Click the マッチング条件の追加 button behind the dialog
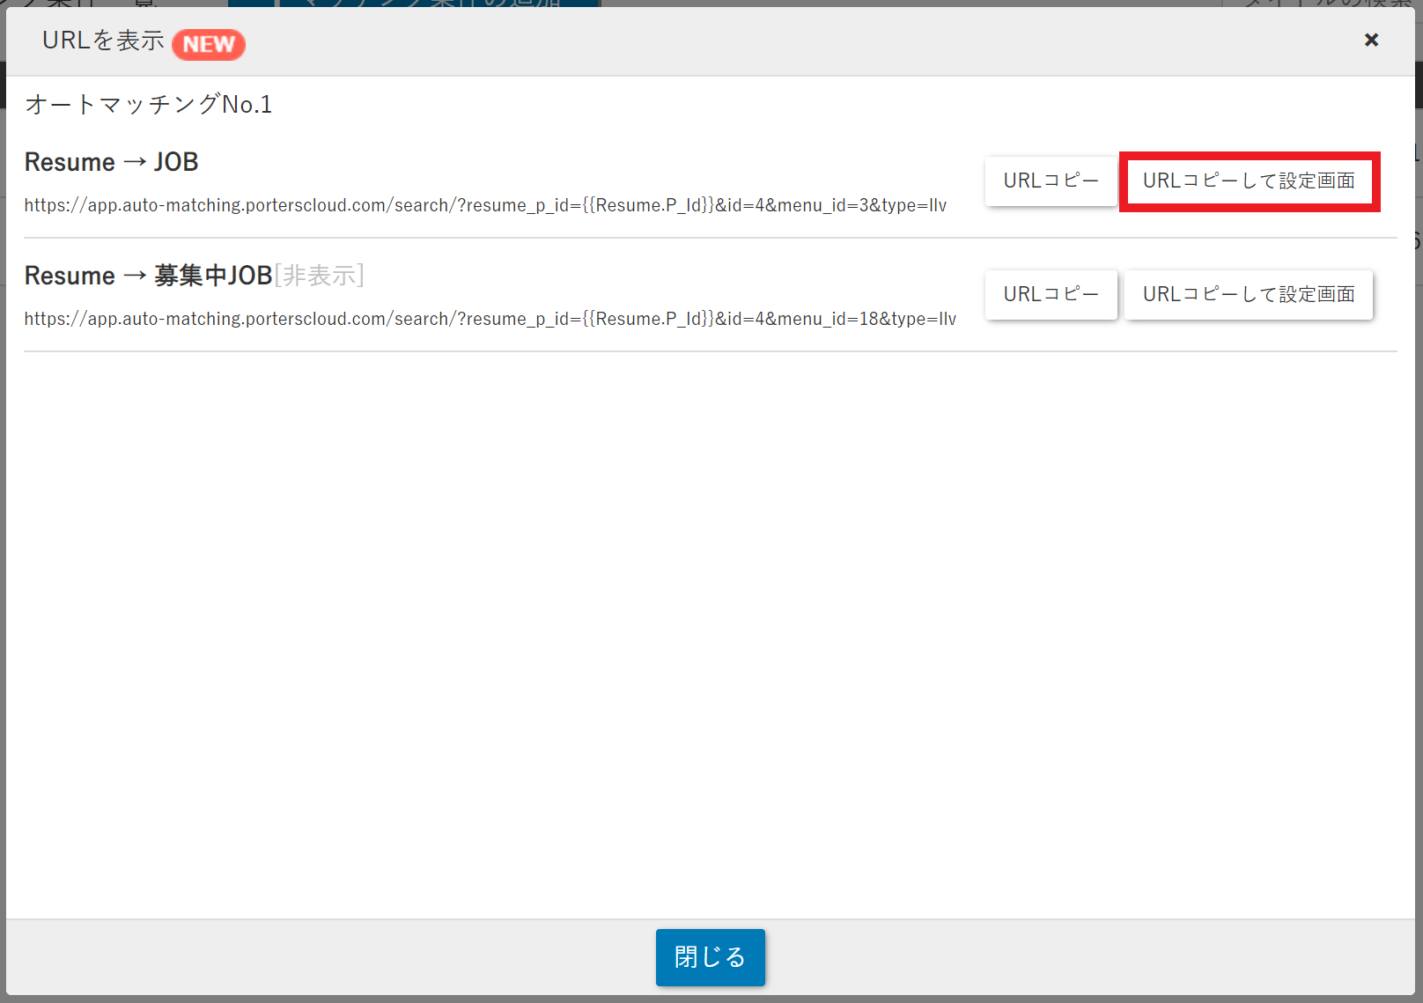This screenshot has width=1423, height=1003. 439,3
